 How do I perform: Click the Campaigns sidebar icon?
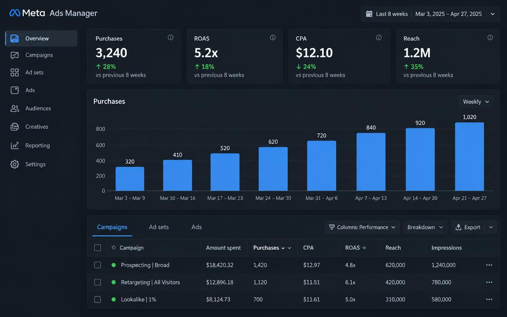pos(15,55)
